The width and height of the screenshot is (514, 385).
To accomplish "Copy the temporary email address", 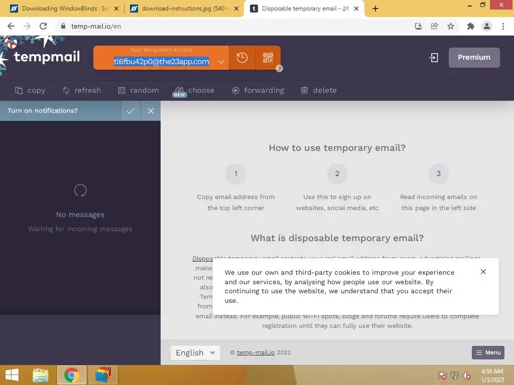I will [x=30, y=90].
